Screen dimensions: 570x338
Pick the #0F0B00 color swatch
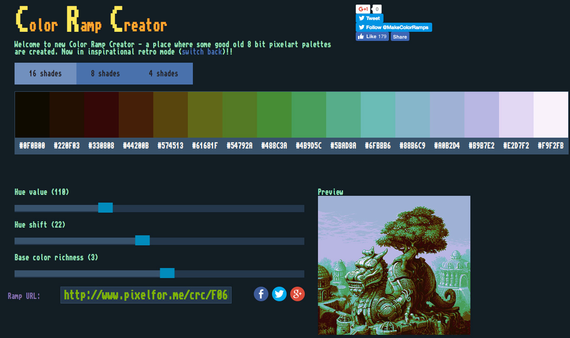(x=32, y=114)
